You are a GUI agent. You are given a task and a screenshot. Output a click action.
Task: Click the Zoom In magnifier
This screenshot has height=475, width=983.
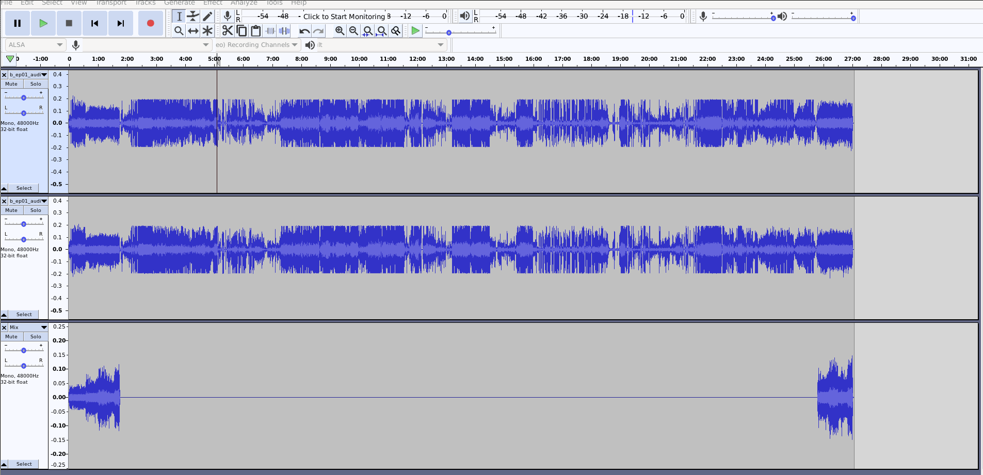[340, 31]
